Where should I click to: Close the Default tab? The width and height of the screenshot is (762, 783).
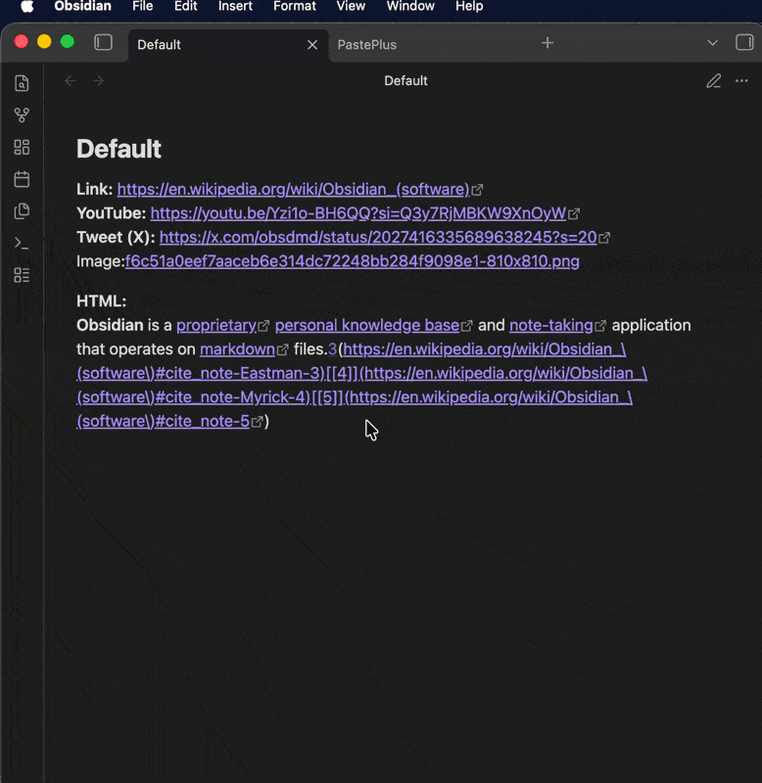pyautogui.click(x=312, y=45)
